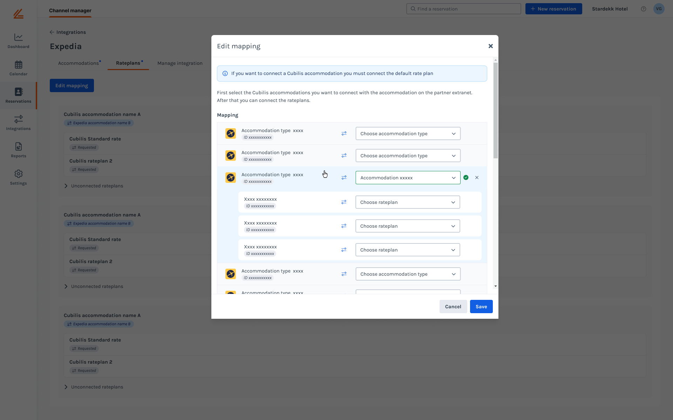Click the info icon in the blue notice
Image resolution: width=673 pixels, height=420 pixels.
225,74
